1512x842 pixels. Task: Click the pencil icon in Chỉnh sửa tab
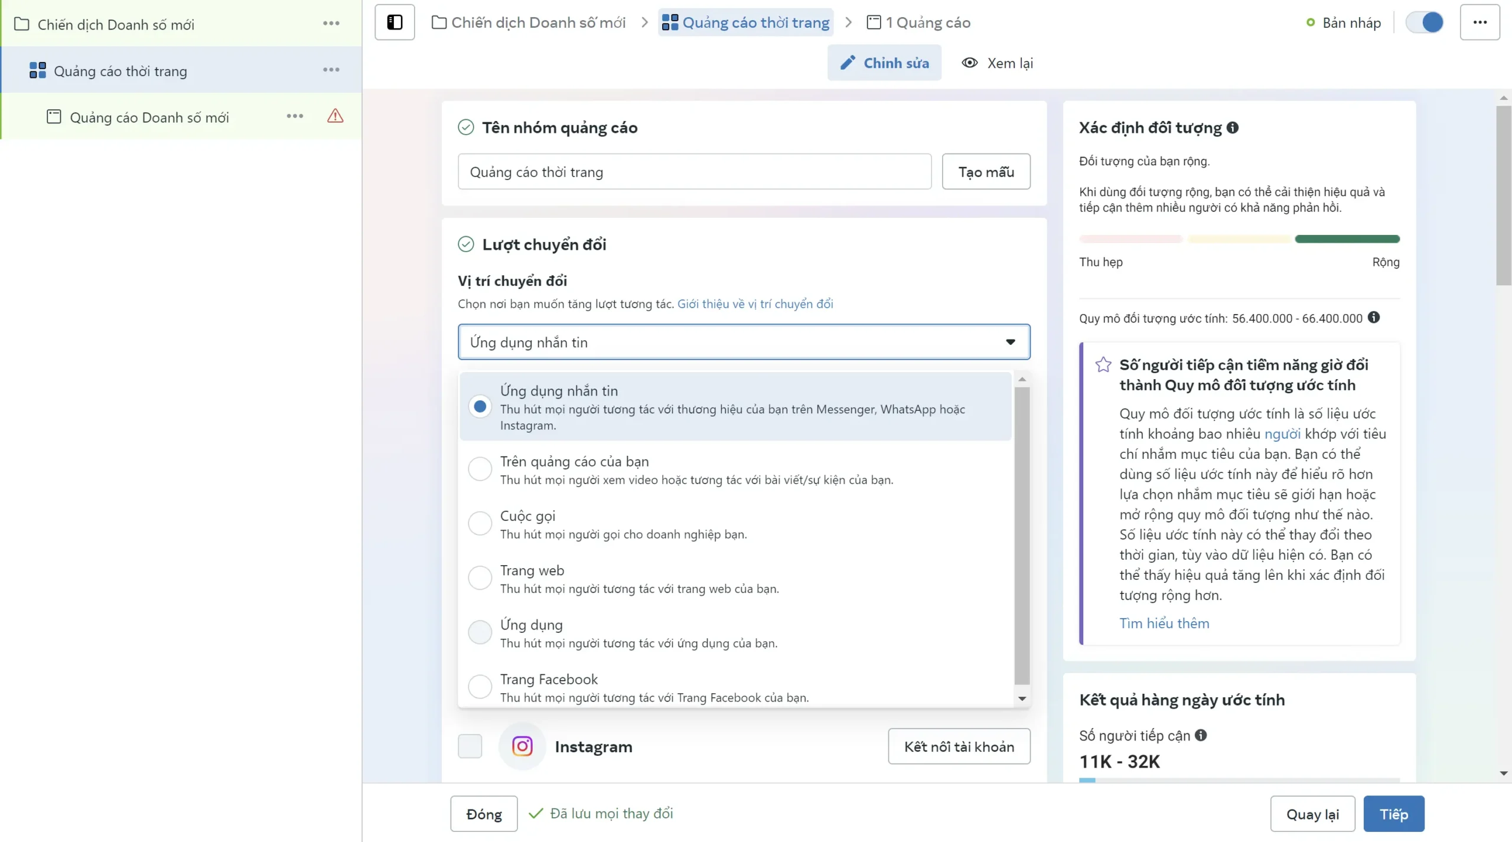pyautogui.click(x=848, y=63)
